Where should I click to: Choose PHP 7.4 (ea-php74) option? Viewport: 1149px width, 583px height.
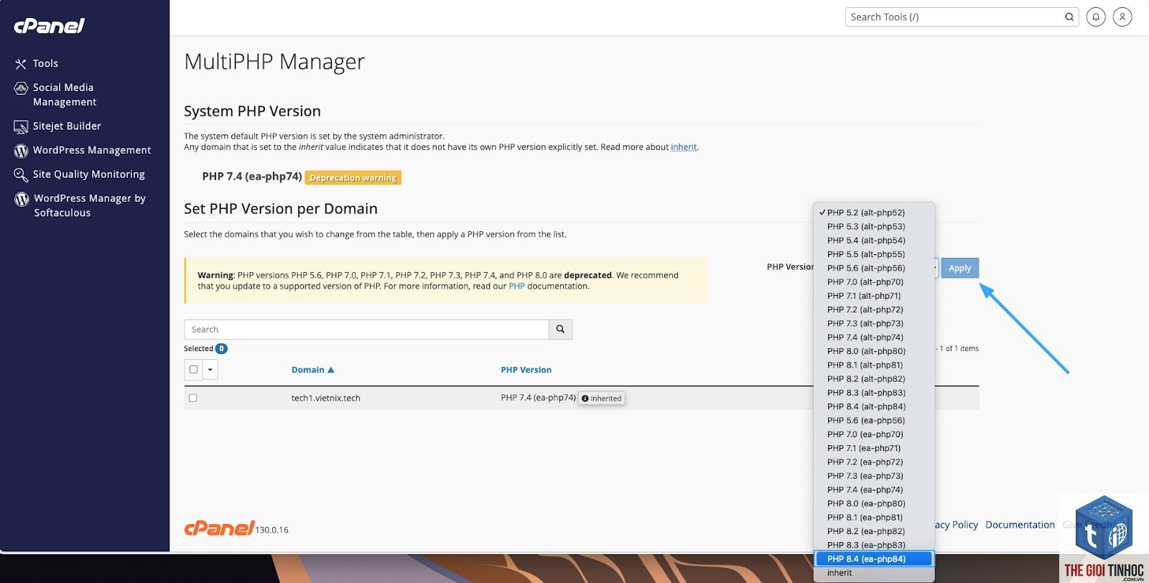[x=874, y=490]
